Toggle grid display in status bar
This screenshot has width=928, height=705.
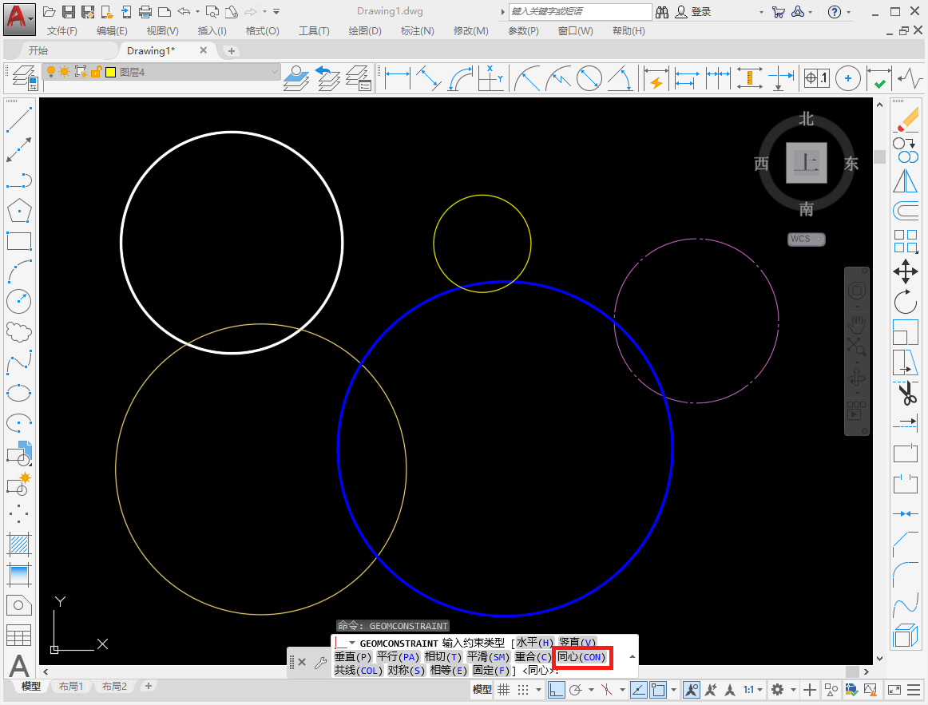504,690
